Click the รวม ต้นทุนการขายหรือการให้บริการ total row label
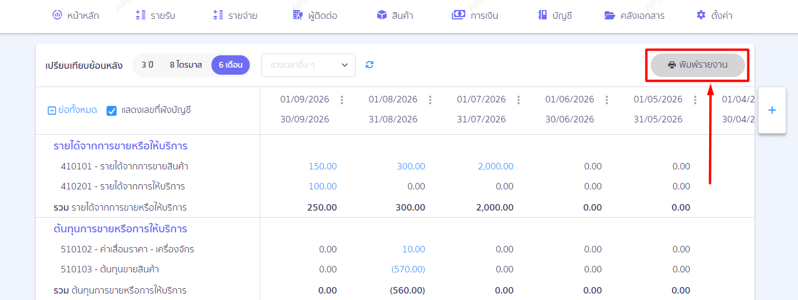The image size is (798, 300). (x=120, y=291)
